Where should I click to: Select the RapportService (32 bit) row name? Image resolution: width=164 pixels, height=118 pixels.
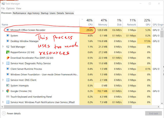click(x=22, y=52)
